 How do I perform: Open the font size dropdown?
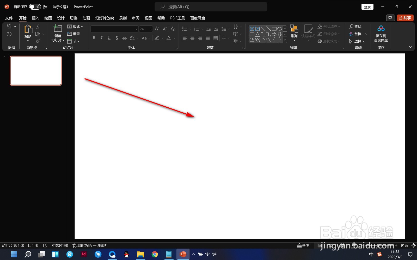click(151, 29)
